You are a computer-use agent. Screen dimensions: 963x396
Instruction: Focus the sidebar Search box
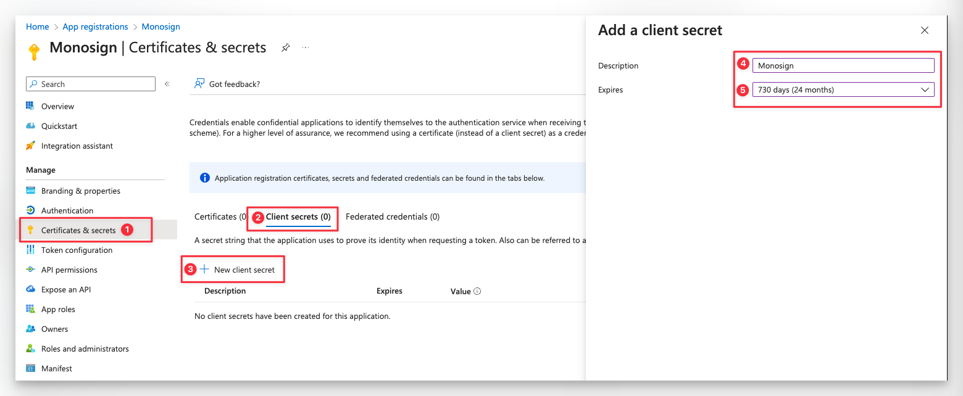coord(91,84)
